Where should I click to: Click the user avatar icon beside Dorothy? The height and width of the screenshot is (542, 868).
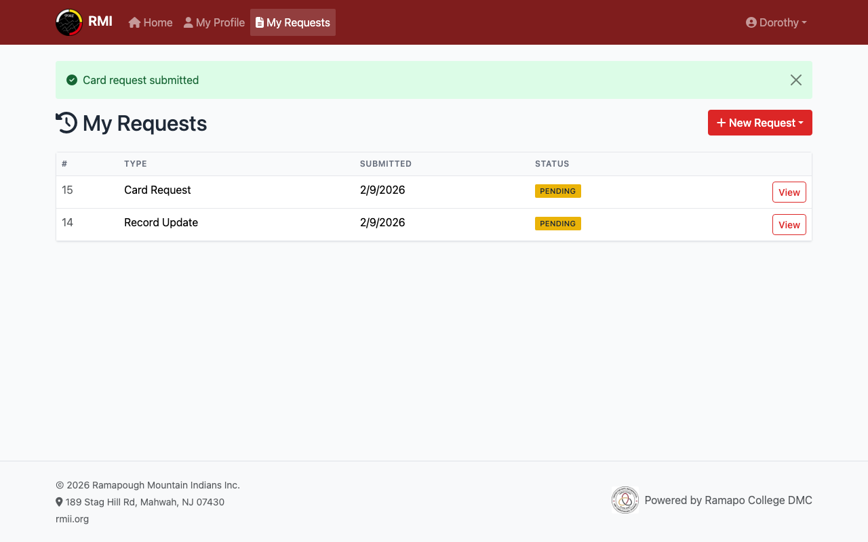tap(751, 22)
